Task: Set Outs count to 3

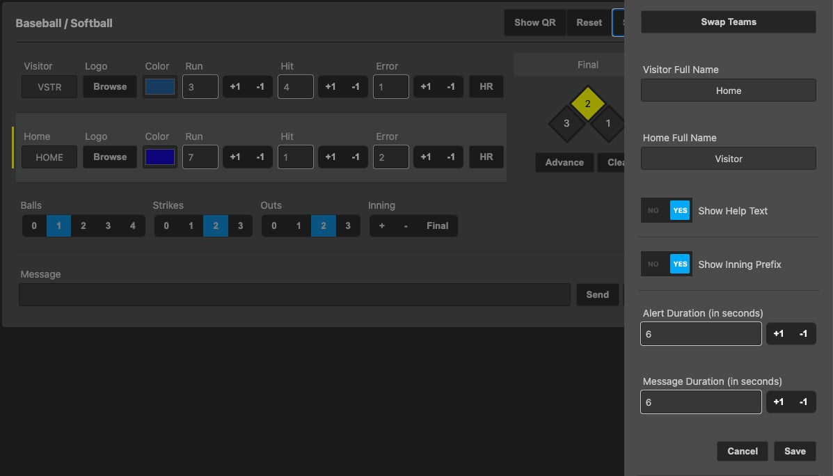Action: click(x=348, y=225)
